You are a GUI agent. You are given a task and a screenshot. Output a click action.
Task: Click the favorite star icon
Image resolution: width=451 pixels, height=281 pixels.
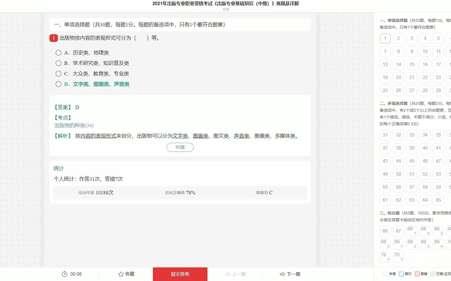tap(121, 274)
